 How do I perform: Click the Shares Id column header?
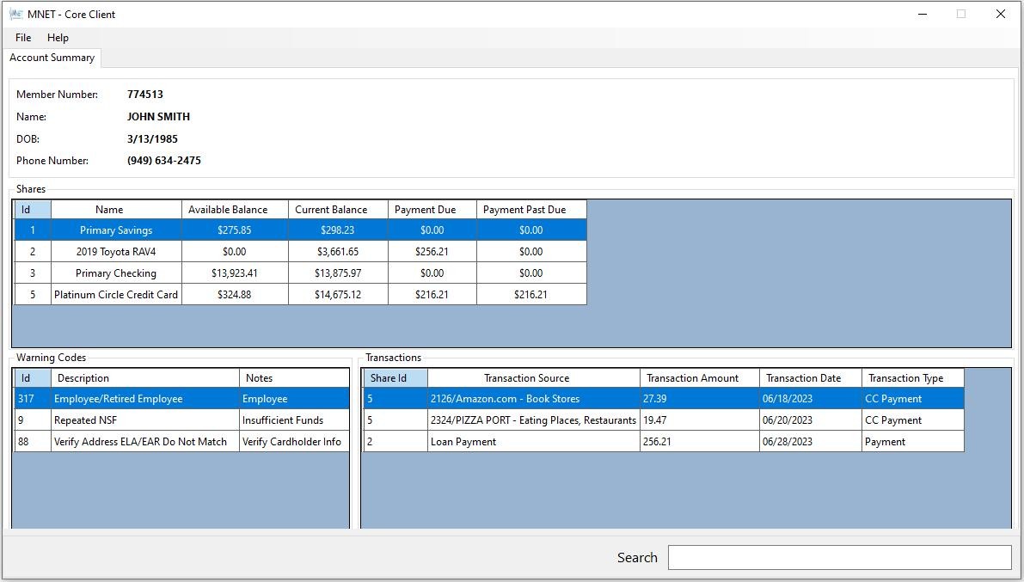pyautogui.click(x=33, y=209)
